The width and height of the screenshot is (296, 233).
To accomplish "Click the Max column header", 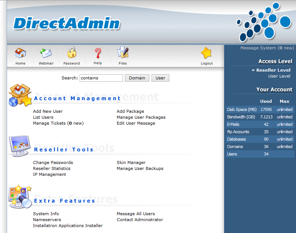I will [x=284, y=101].
